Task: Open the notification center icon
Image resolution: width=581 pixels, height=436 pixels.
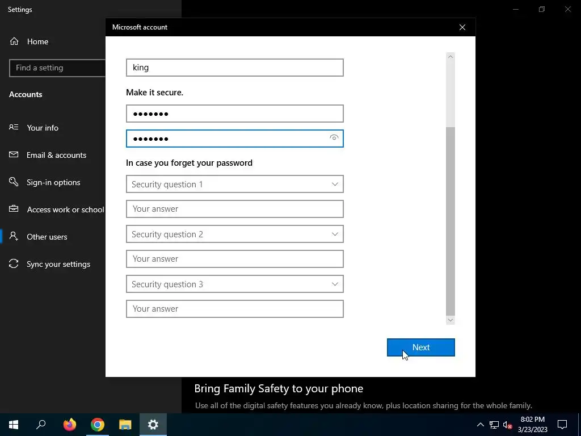Action: pyautogui.click(x=562, y=425)
